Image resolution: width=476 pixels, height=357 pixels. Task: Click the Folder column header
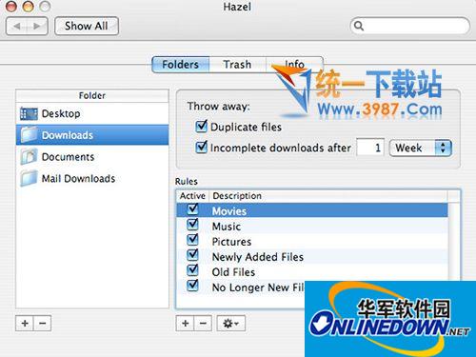92,96
